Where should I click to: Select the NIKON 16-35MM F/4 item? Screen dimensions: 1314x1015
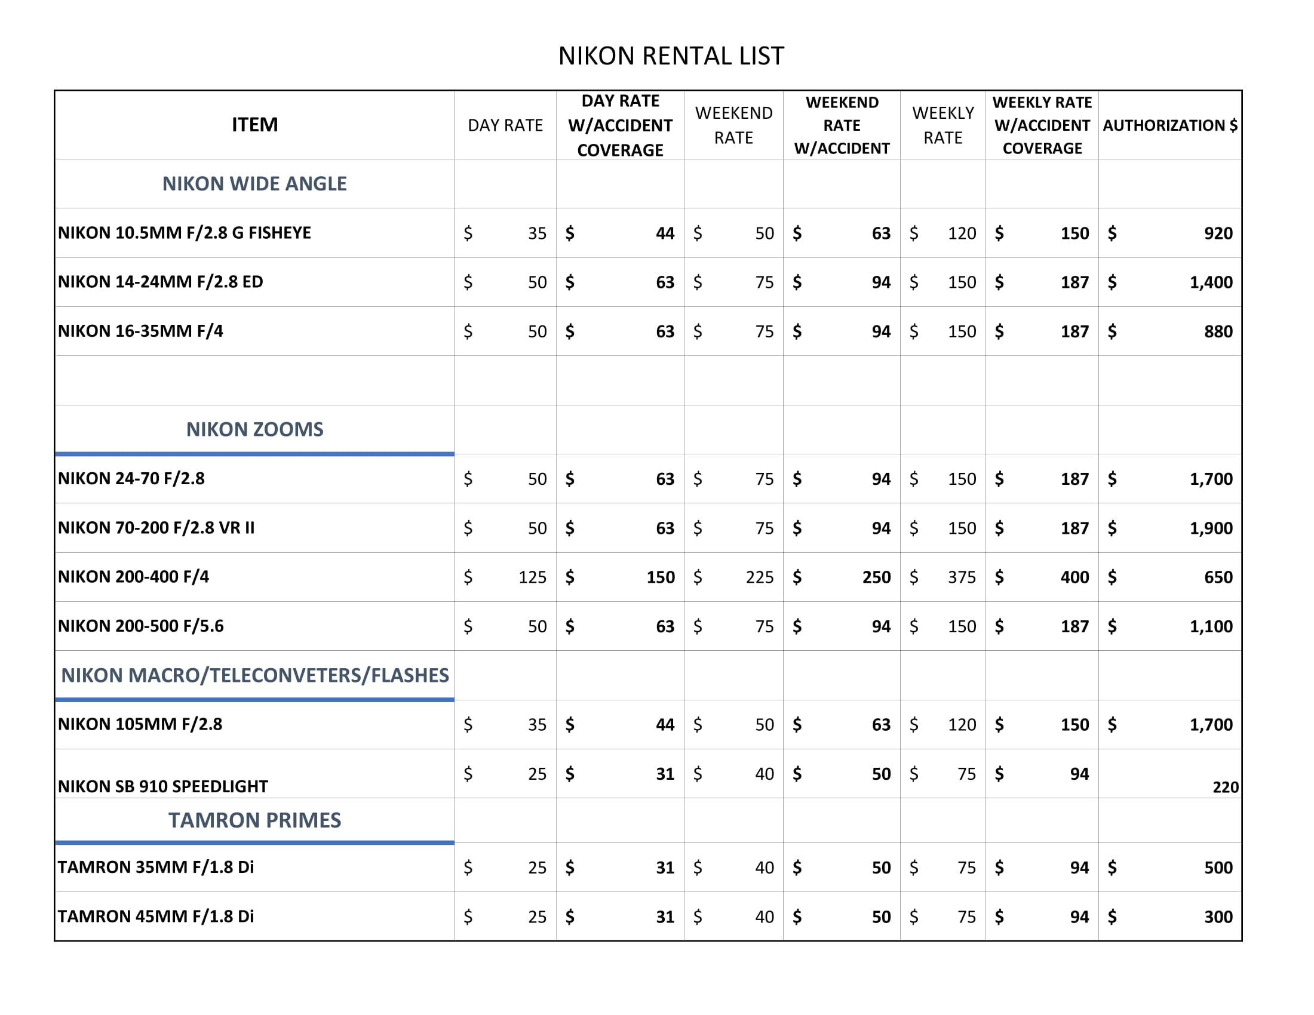(x=140, y=331)
